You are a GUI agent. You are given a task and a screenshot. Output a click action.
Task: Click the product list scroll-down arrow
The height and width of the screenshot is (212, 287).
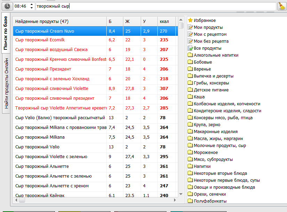181,194
